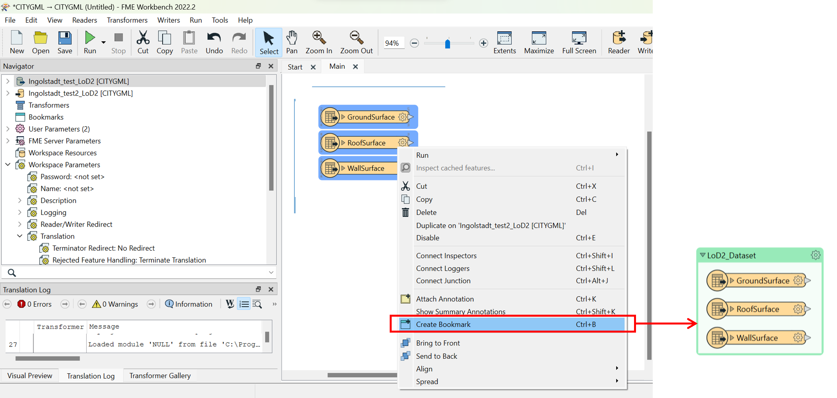Open the File menu
This screenshot has height=398, width=837.
point(10,20)
